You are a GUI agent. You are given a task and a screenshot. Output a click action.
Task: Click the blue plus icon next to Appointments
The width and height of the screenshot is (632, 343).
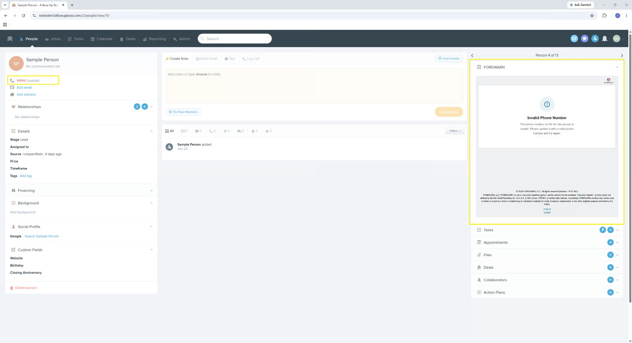pyautogui.click(x=610, y=242)
